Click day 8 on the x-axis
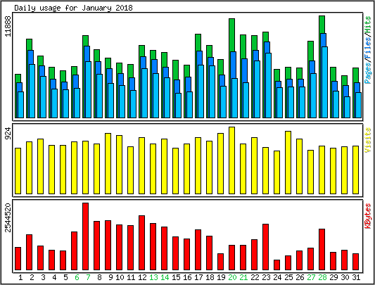The image size is (375, 285). pyautogui.click(x=99, y=277)
